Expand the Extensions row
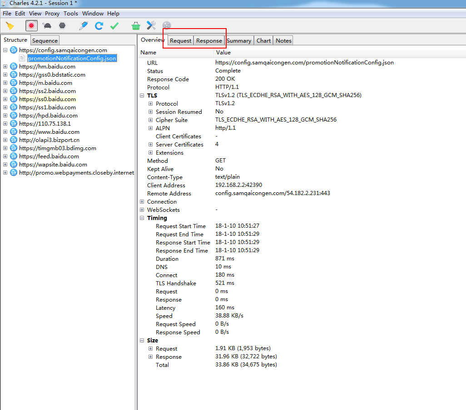 (x=151, y=153)
